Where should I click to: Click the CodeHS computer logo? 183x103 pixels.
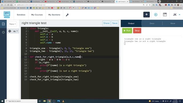click(7, 15)
